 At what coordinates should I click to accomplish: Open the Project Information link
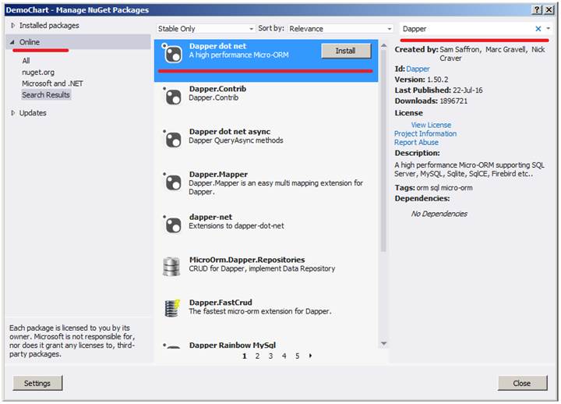click(425, 133)
